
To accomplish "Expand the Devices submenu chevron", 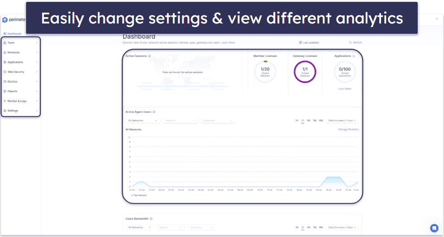I will (x=37, y=82).
